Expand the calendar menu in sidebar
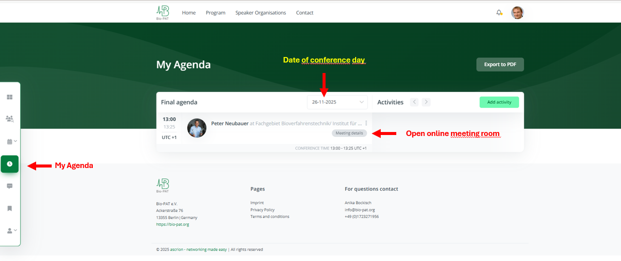 tap(11, 141)
